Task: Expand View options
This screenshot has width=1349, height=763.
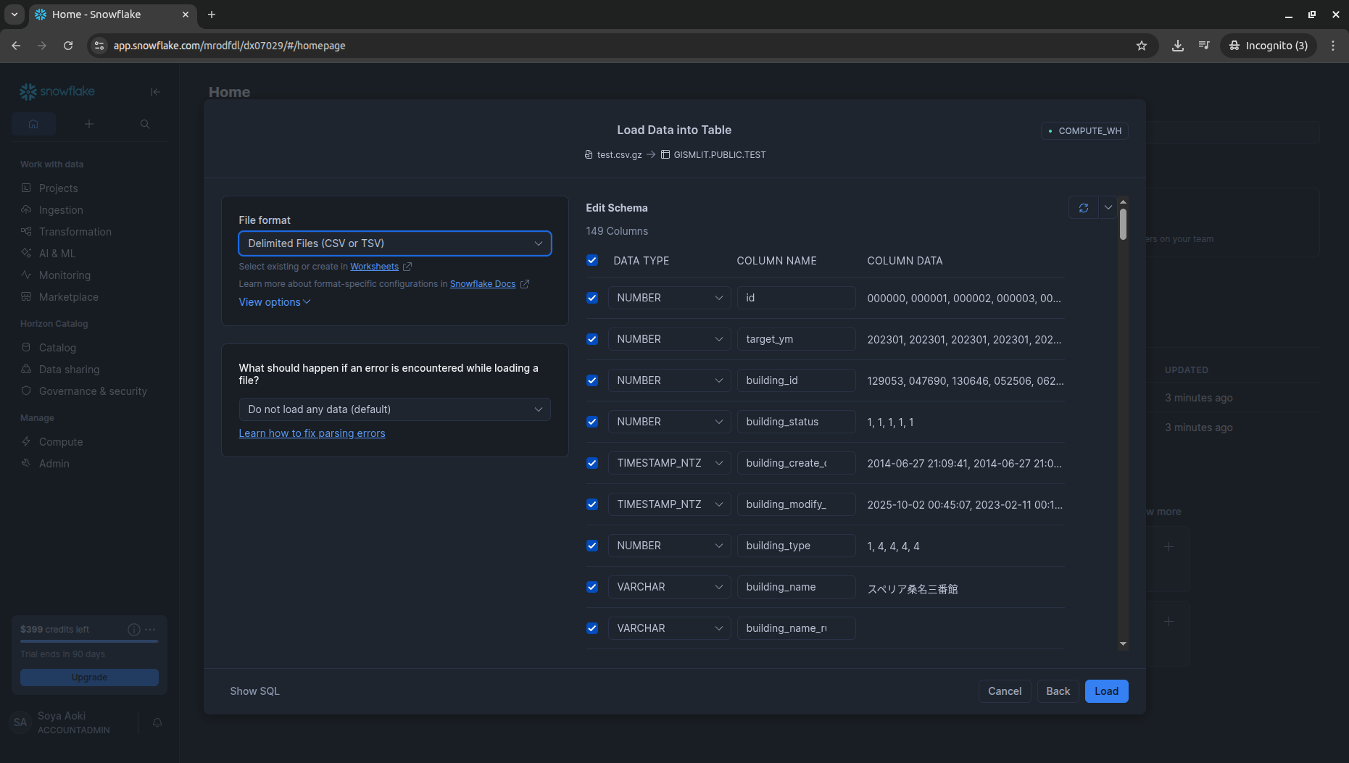Action: 275,302
